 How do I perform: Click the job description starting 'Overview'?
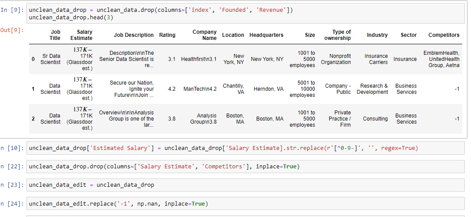click(126, 119)
